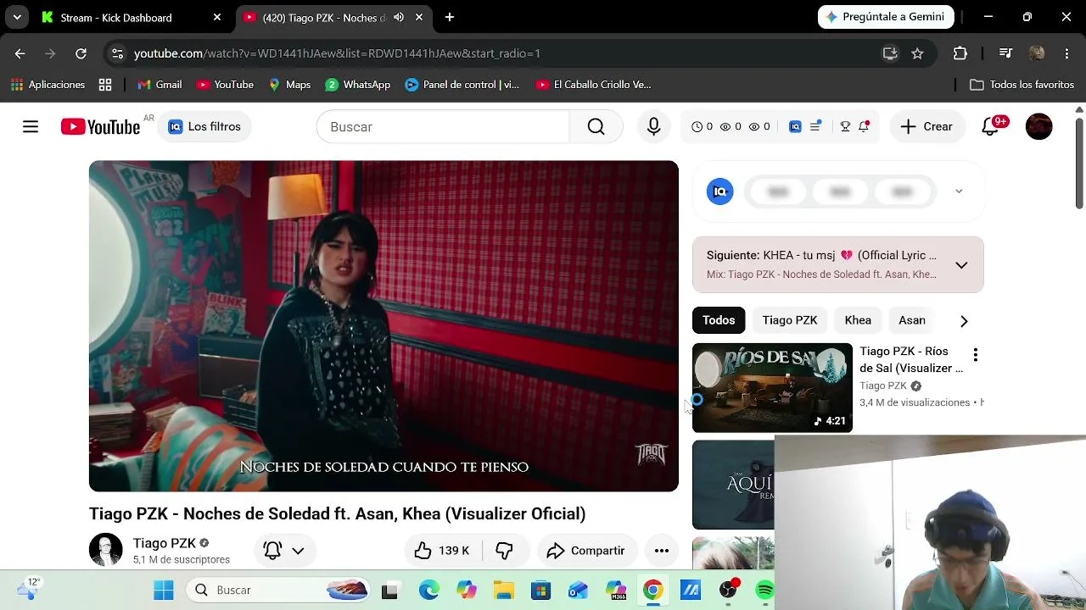Image resolution: width=1086 pixels, height=610 pixels.
Task: Start voice search with the microphone
Action: [653, 127]
